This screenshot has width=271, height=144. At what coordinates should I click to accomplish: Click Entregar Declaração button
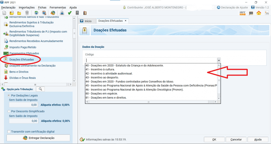tap(38, 138)
